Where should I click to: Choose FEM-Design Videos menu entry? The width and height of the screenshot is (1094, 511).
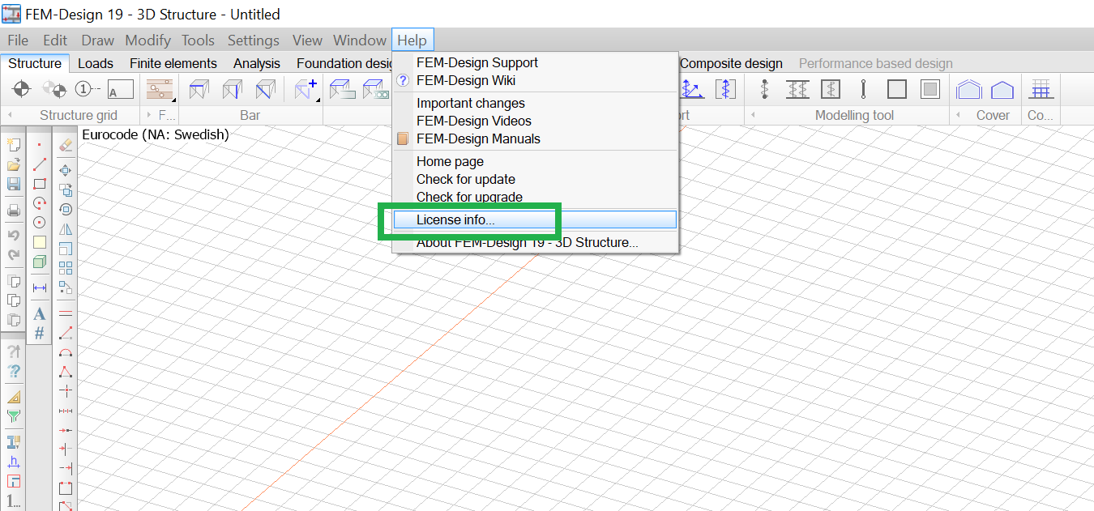[535, 121]
